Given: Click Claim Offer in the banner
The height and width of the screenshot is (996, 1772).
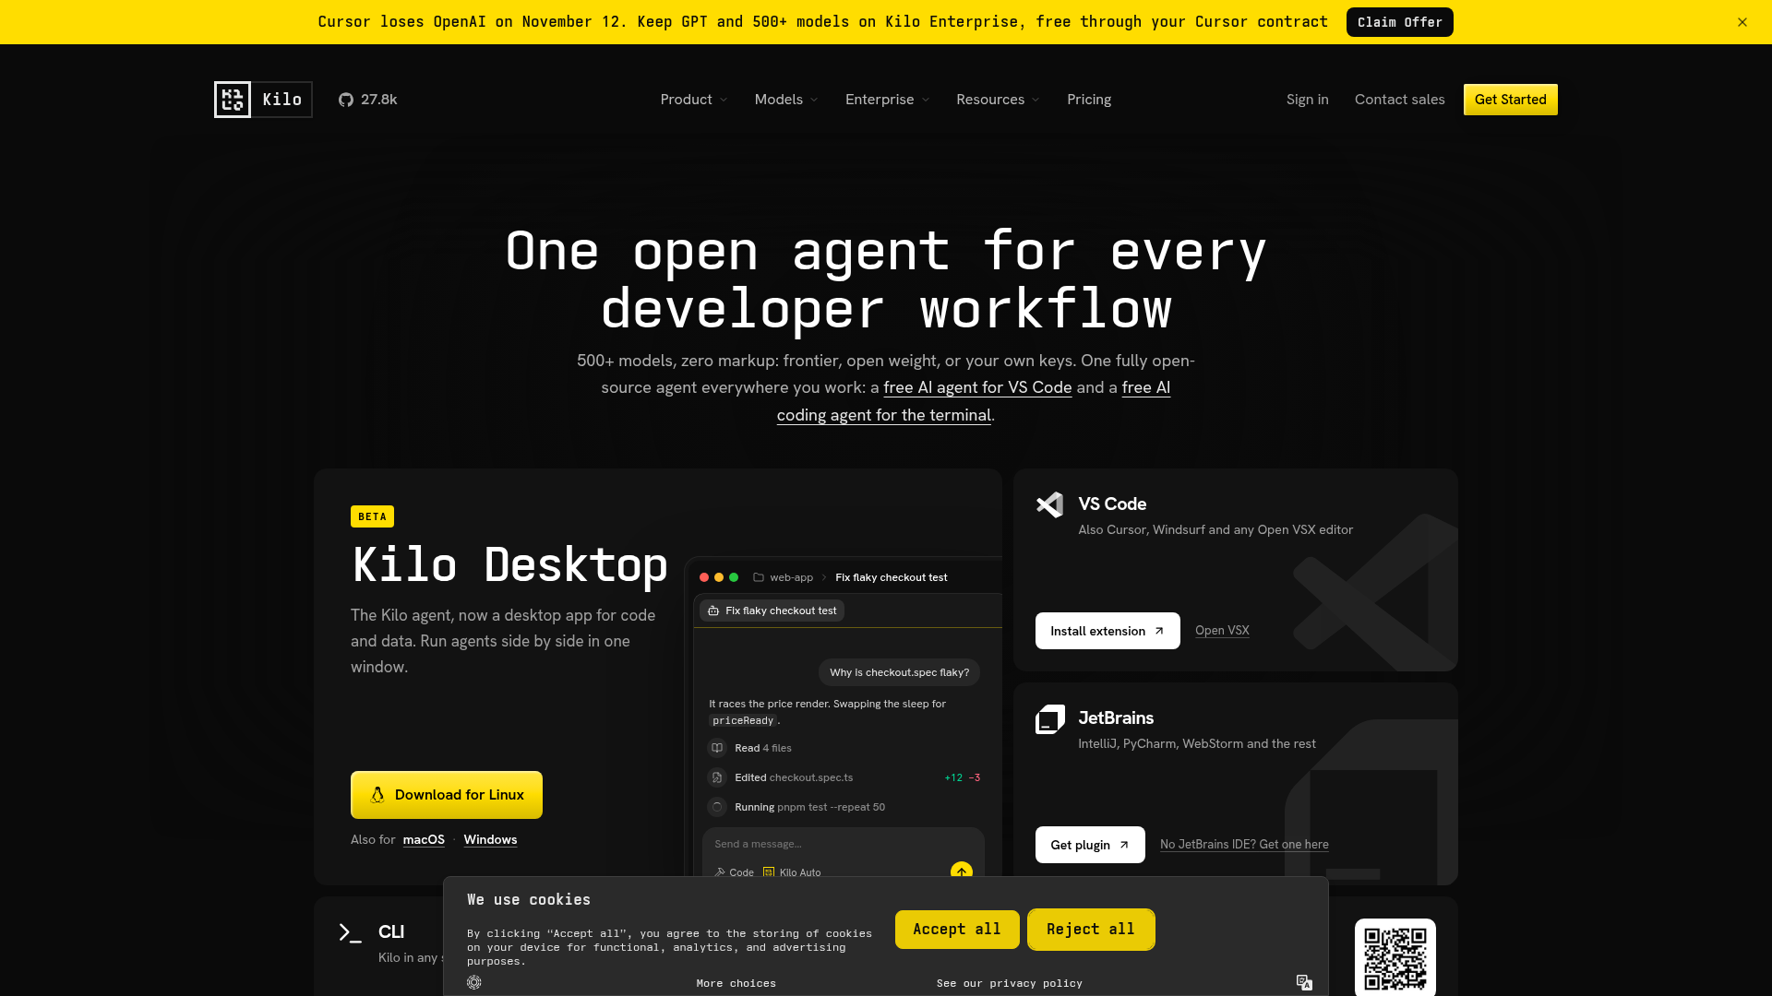Looking at the screenshot, I should click(1400, 22).
